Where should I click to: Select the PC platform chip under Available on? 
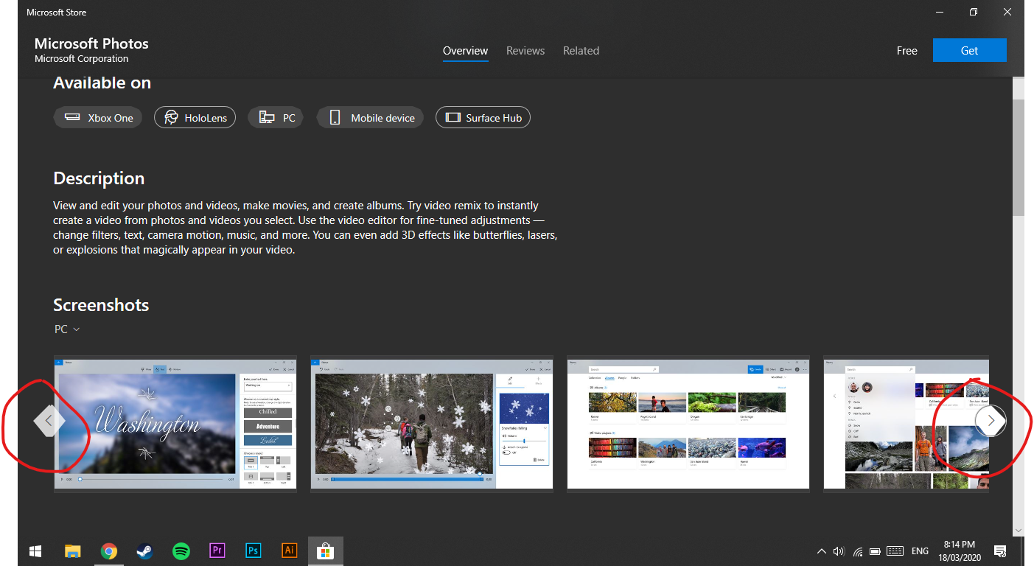276,118
